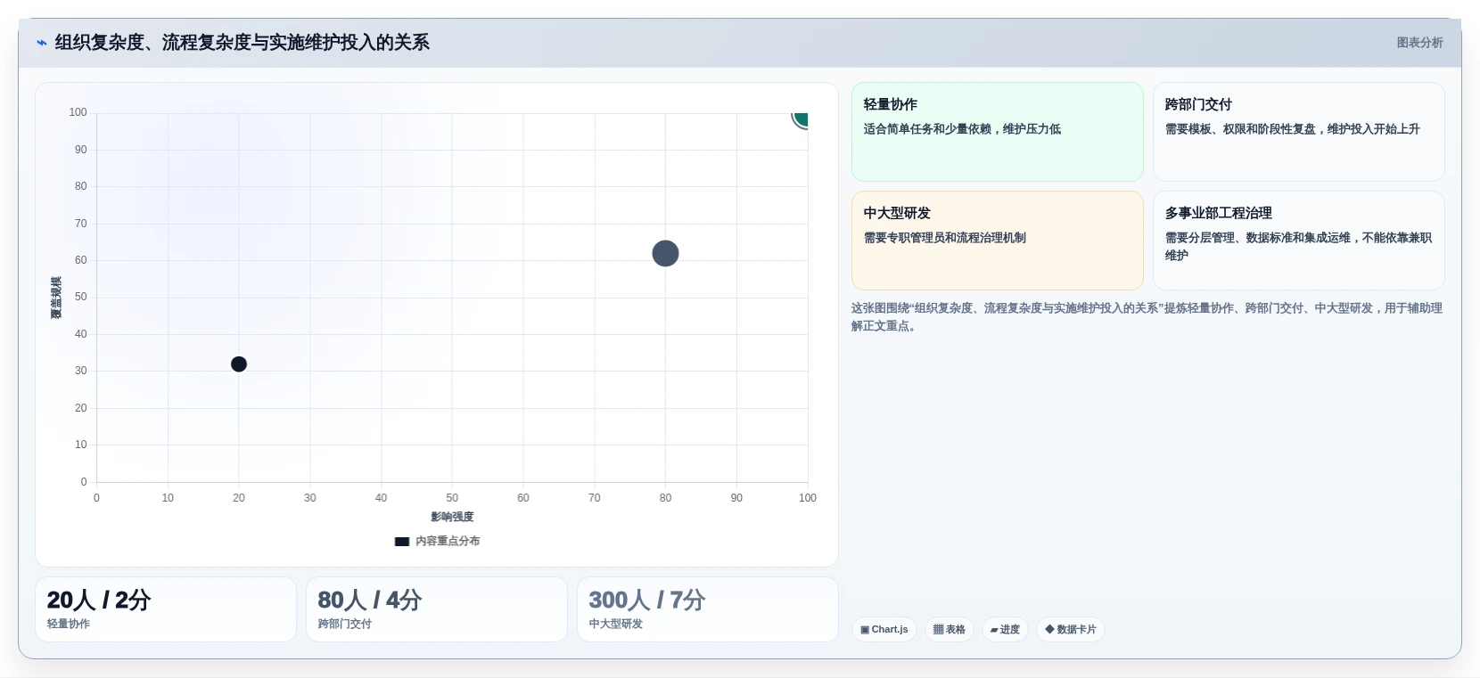
Task: Toggle the 内容重点分布 legend item
Action: click(437, 541)
